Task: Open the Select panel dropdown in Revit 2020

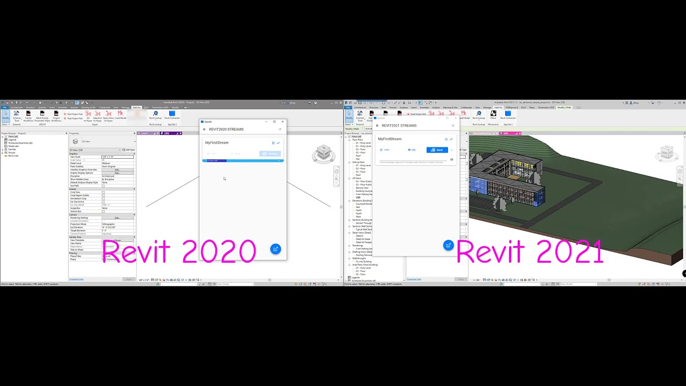Action: [x=5, y=124]
